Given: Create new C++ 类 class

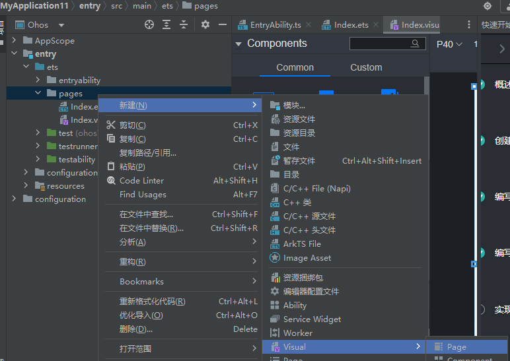Looking at the screenshot, I should click(346, 203).
